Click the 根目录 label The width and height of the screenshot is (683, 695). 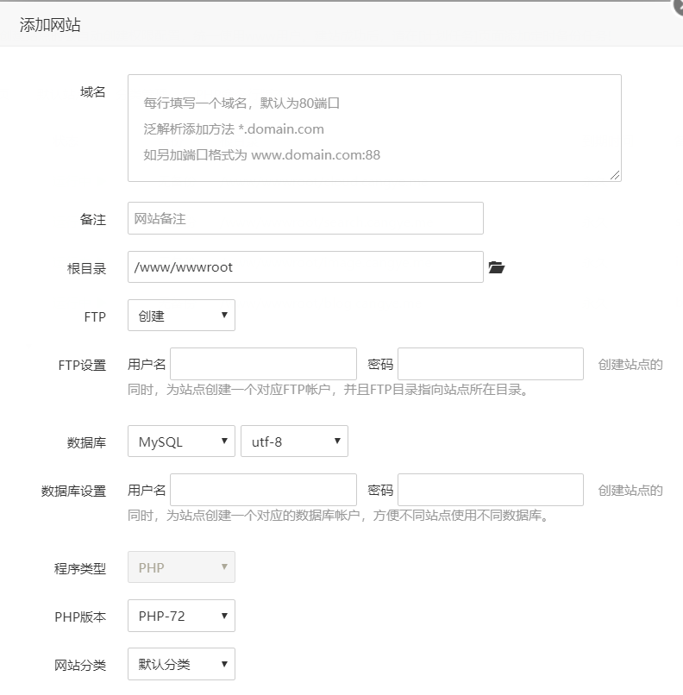(86, 269)
